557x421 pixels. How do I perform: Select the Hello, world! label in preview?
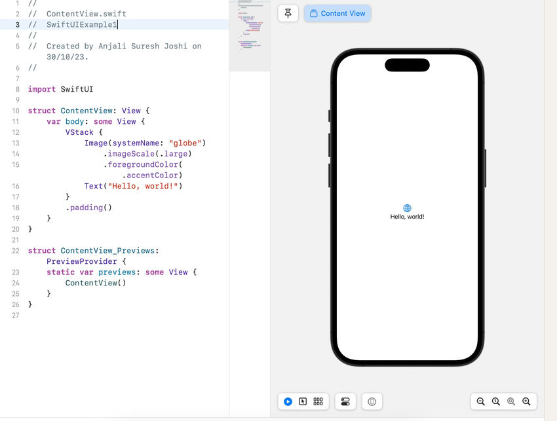pyautogui.click(x=407, y=217)
